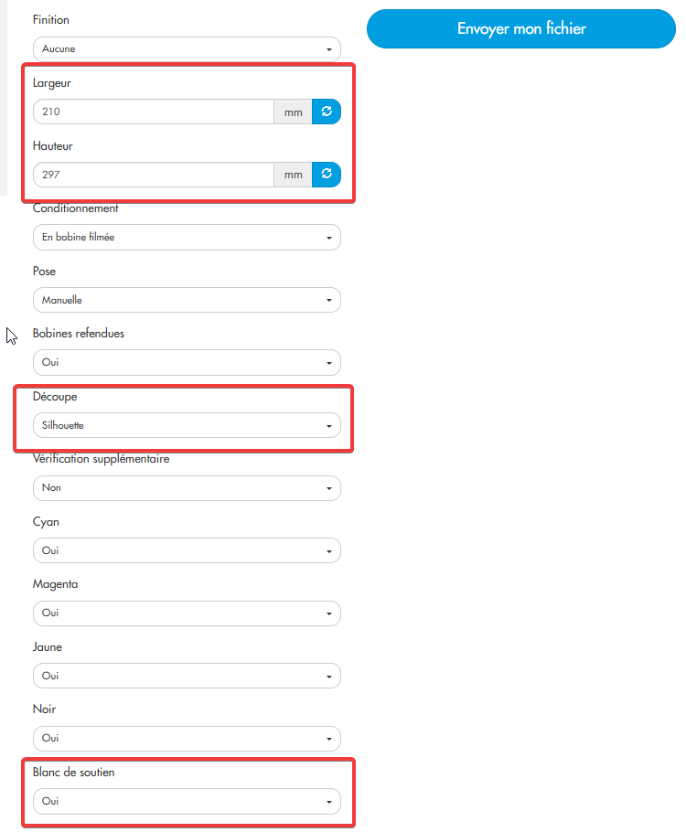The width and height of the screenshot is (686, 832).
Task: Expand the Pose dropdown set to Manuelle
Action: pos(187,300)
